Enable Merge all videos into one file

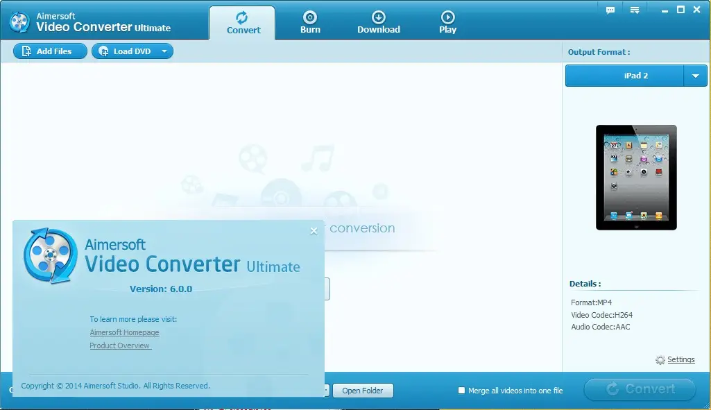[461, 391]
